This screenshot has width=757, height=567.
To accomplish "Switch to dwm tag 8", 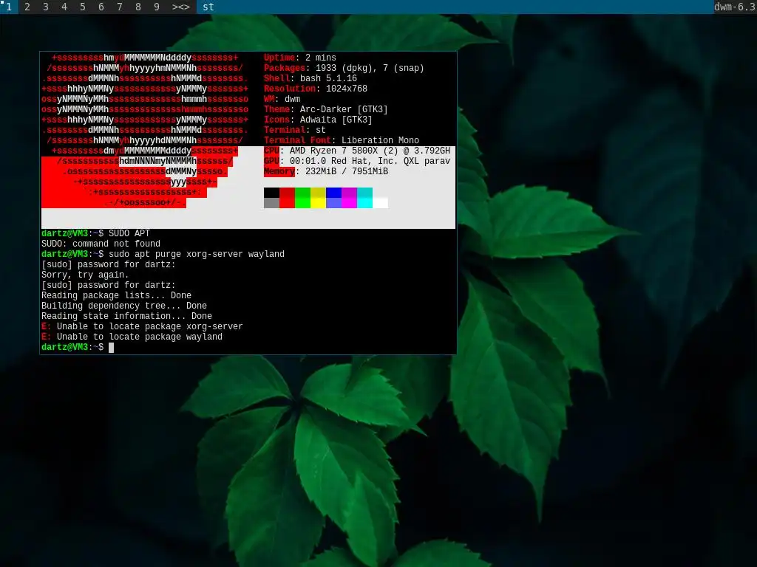I will [138, 7].
